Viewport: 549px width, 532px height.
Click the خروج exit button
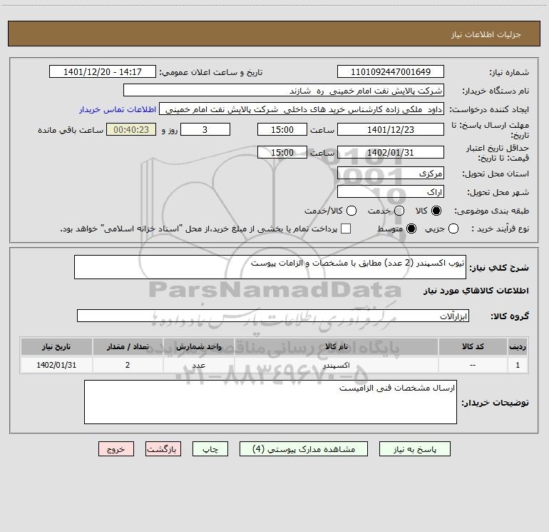tap(116, 449)
